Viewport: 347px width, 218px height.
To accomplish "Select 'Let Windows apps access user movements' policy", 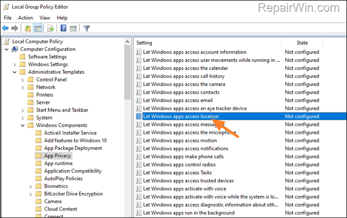I will pos(211,60).
